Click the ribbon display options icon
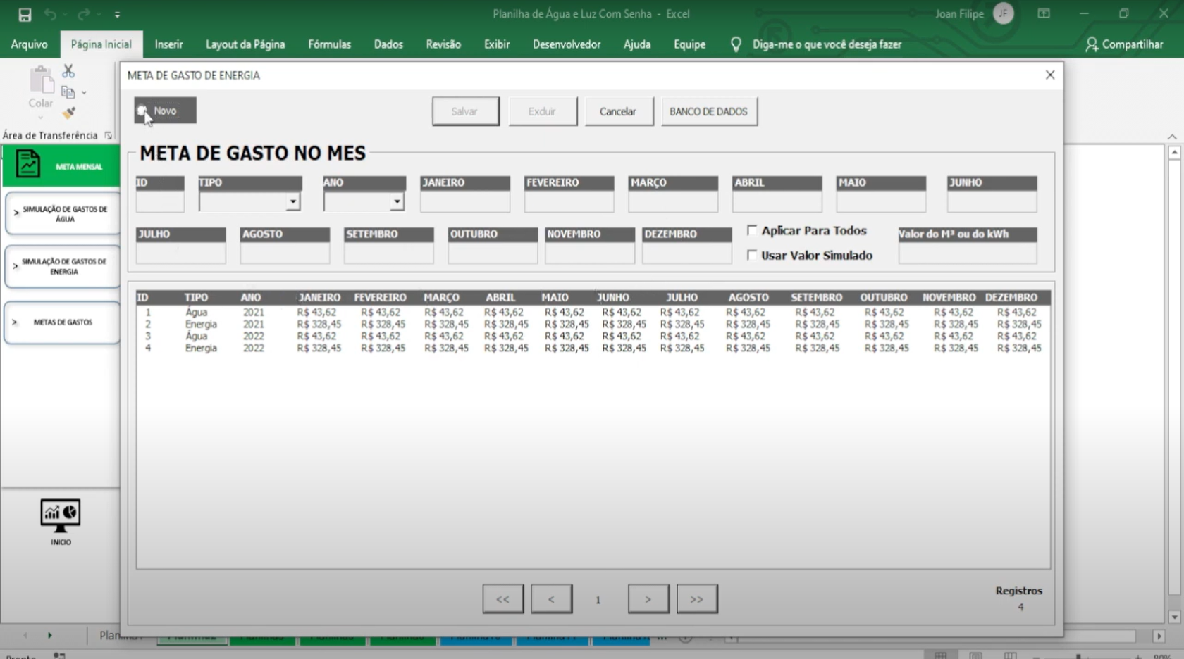Screen dimensions: 1184x659 coord(1044,13)
